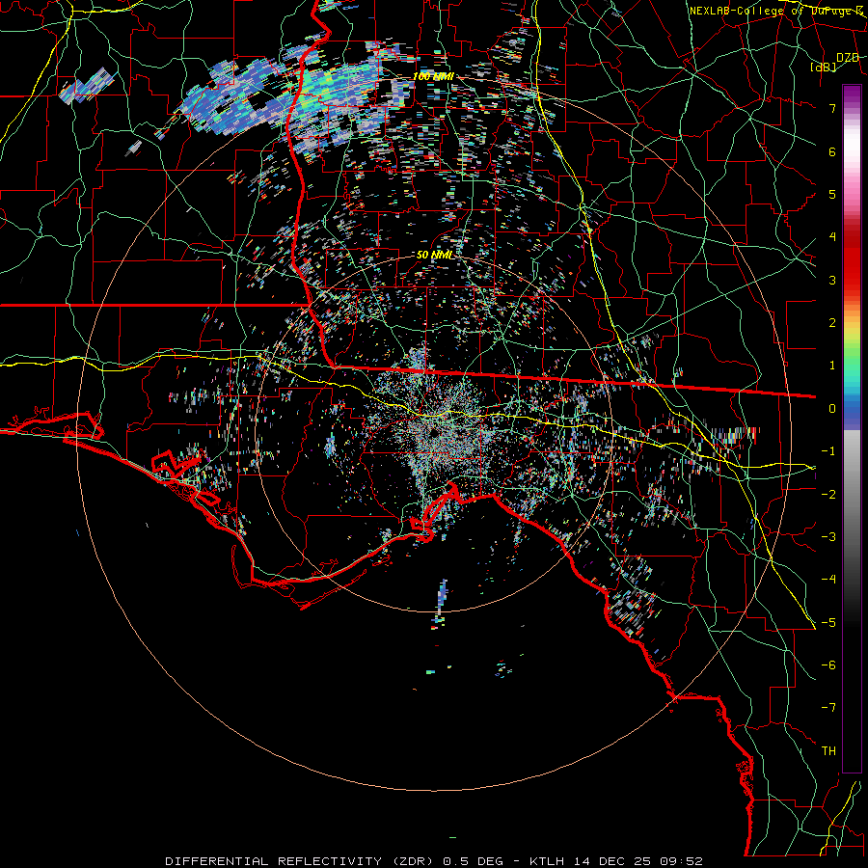The height and width of the screenshot is (868, 868).
Task: Click the ZDR color scale bar
Action: (852, 428)
